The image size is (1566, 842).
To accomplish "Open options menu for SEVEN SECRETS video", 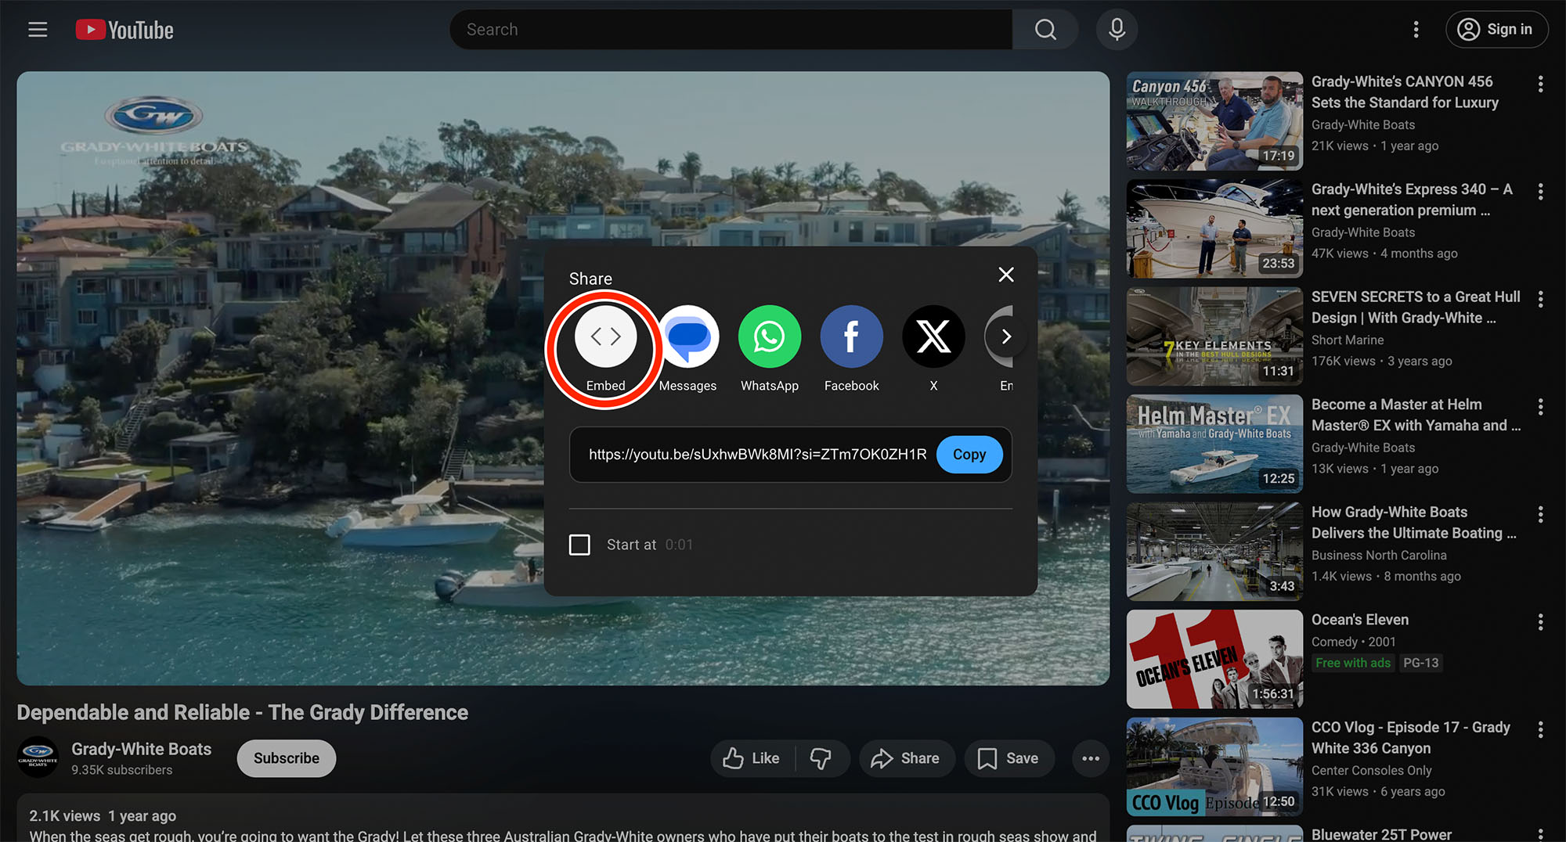I will (1540, 299).
